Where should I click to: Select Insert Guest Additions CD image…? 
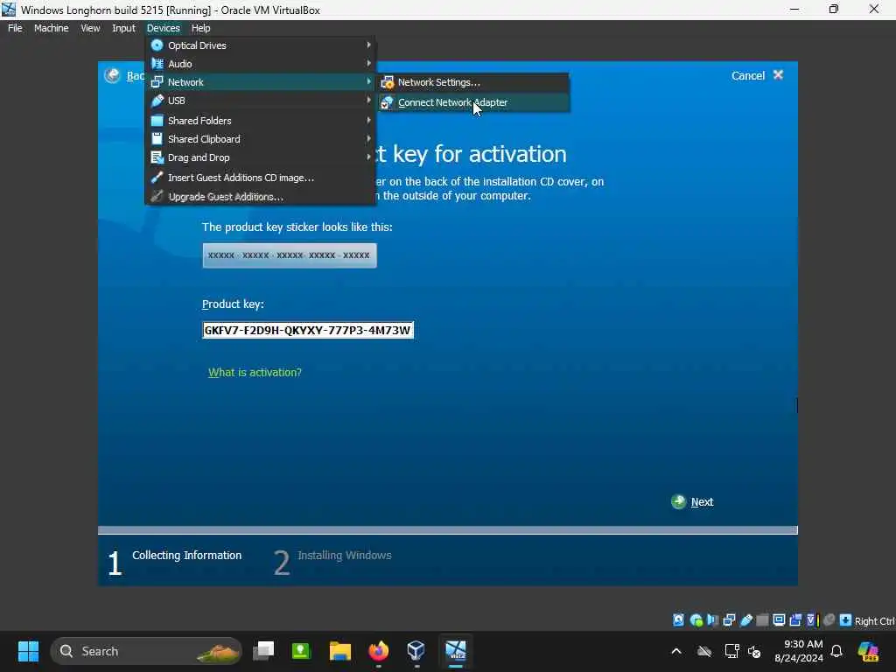pyautogui.click(x=261, y=178)
